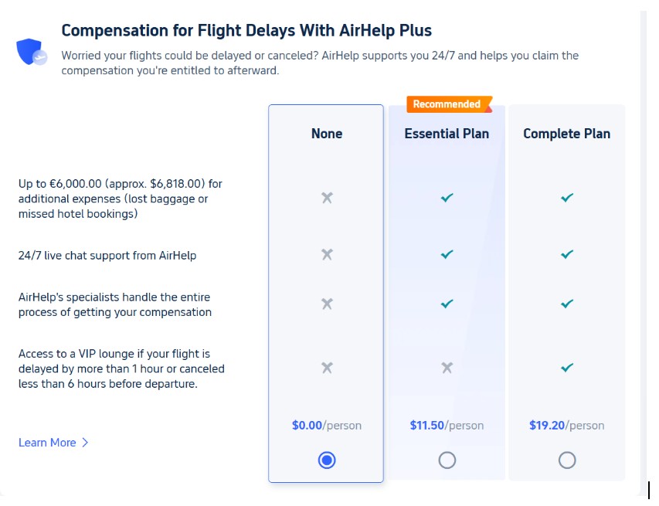Click the X mark for VIP lounge under Essential Plan

point(447,368)
